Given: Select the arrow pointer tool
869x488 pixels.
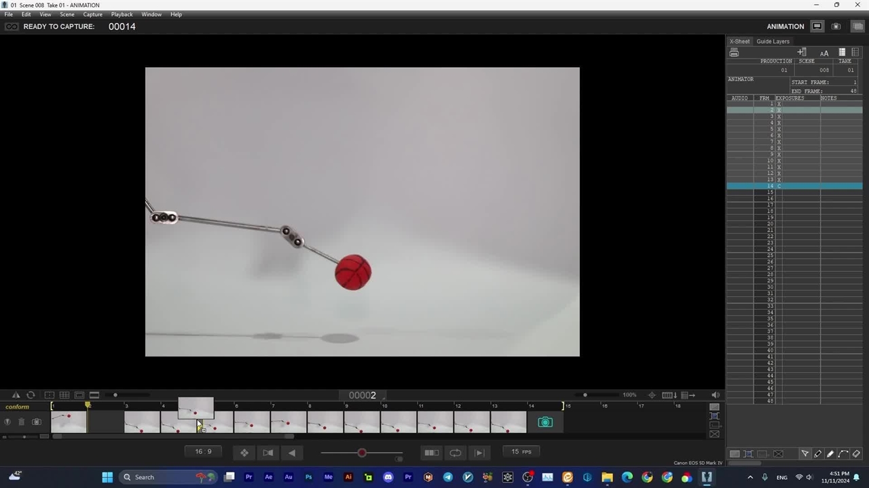Looking at the screenshot, I should pyautogui.click(x=805, y=453).
